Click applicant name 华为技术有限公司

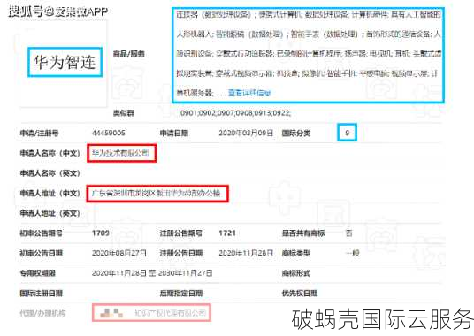[120, 153]
